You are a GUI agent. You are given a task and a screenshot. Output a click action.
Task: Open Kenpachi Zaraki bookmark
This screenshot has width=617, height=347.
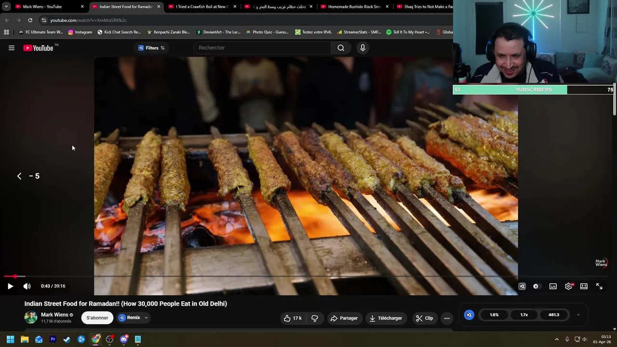[x=168, y=32]
